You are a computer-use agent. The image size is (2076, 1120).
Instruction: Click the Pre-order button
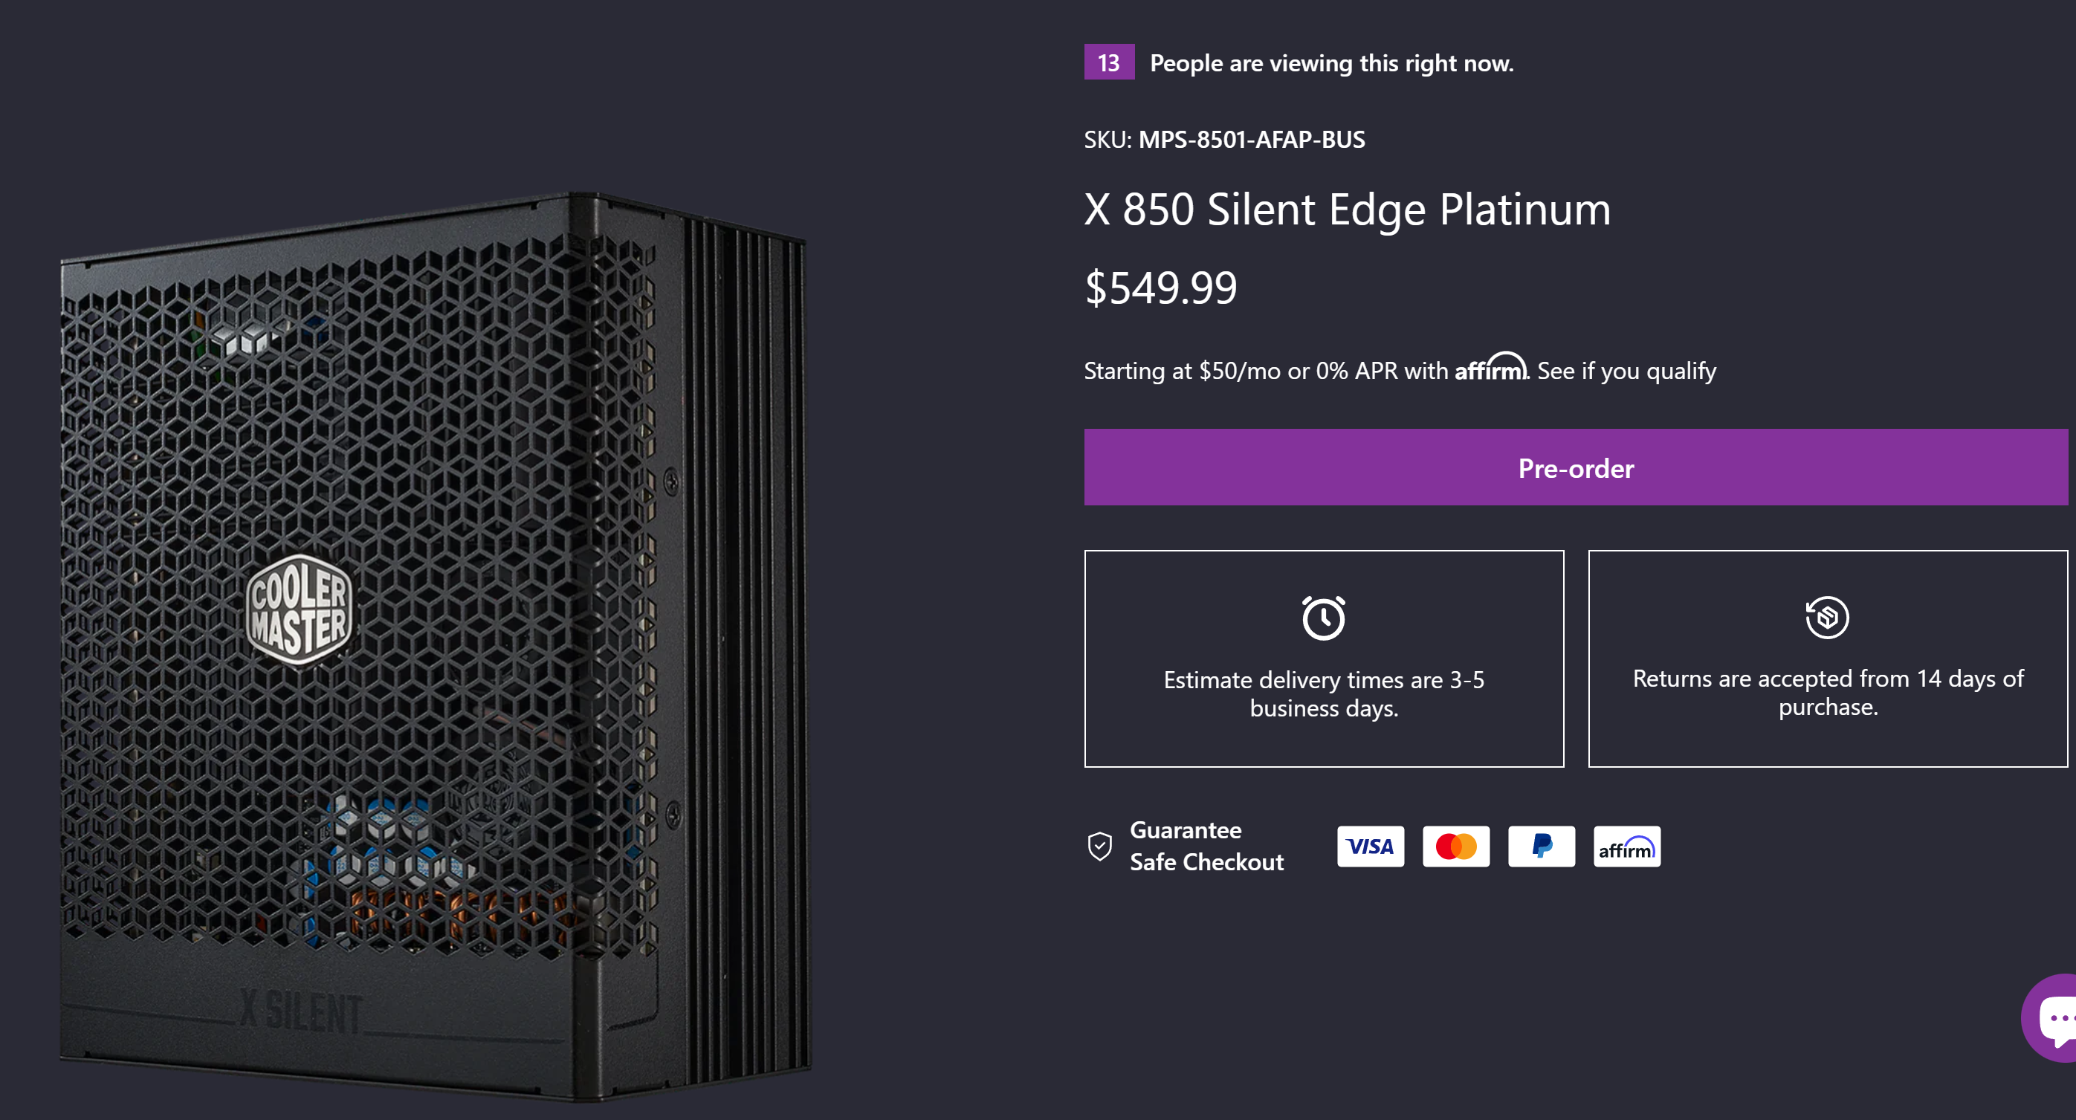[x=1575, y=467]
